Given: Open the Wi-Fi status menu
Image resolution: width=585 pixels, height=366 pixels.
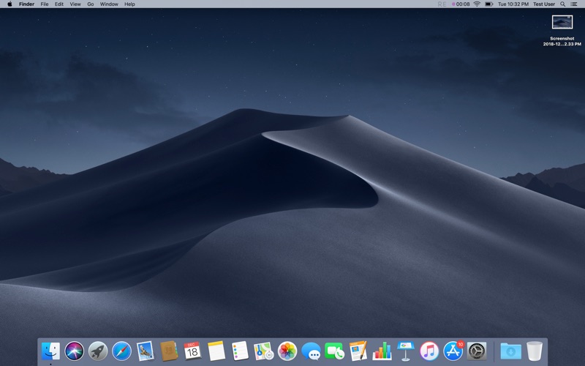Looking at the screenshot, I should pyautogui.click(x=477, y=4).
